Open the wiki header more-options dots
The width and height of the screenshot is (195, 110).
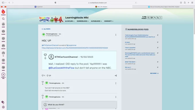(x=161, y=18)
